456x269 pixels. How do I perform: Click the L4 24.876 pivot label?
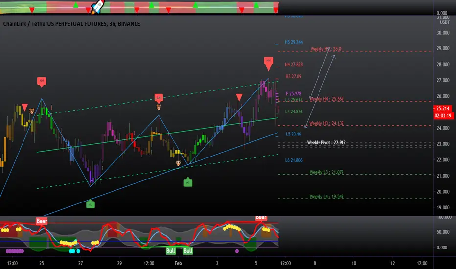[294, 112]
